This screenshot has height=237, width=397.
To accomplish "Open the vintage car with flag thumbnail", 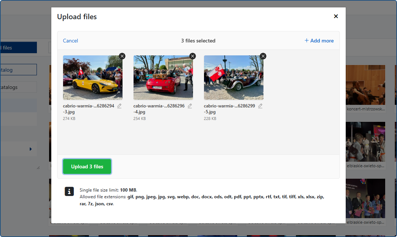I will tap(234, 78).
